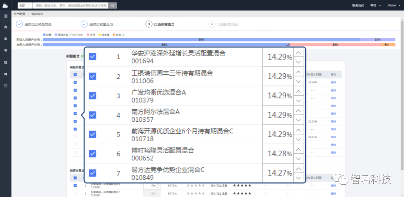Click the 90% segment of 预设大类资产分布 bar
The image size is (404, 197).
pos(202,40)
